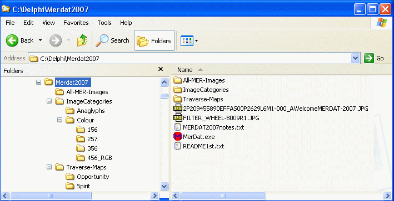Click tree pane scroll down arrow
The width and height of the screenshot is (394, 201).
pyautogui.click(x=164, y=187)
